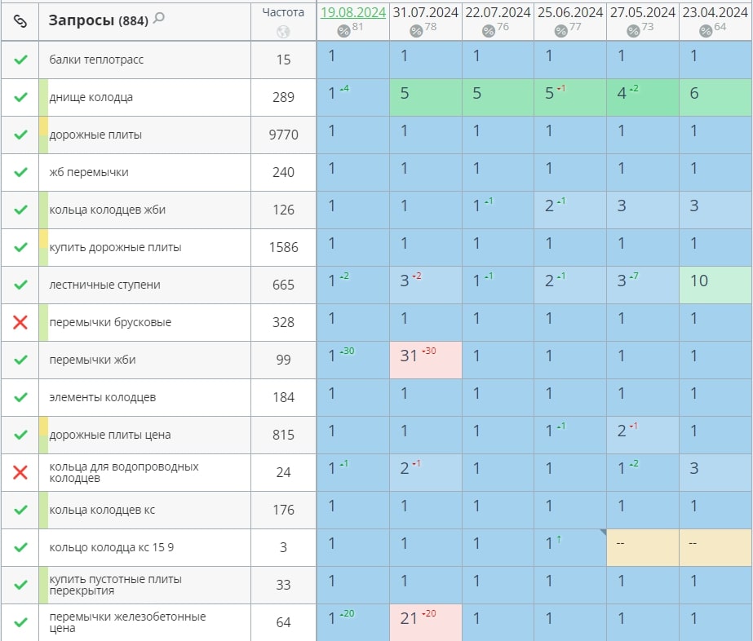Click corner marker in кольцо колодца 25.06.2024 cell
The height and width of the screenshot is (641, 753).
tap(602, 533)
